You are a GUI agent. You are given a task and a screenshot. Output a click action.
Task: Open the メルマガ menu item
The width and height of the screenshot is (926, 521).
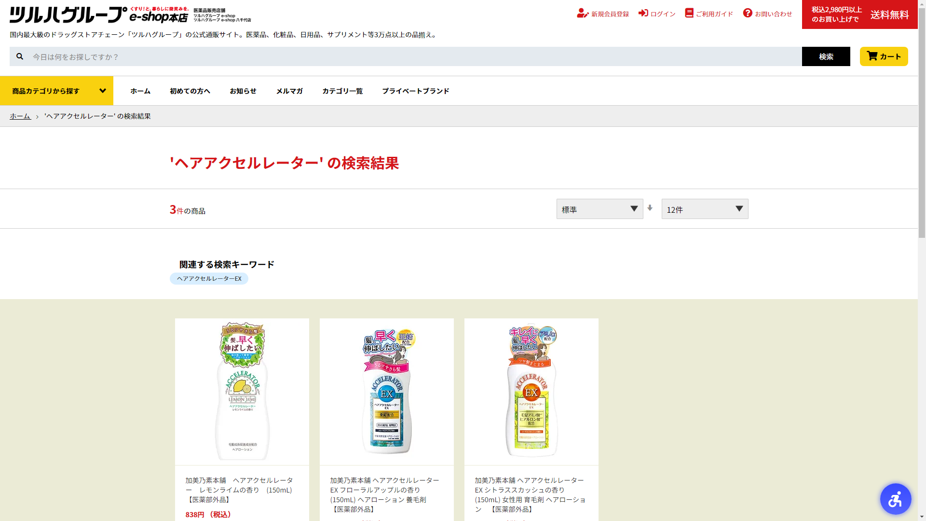[289, 91]
